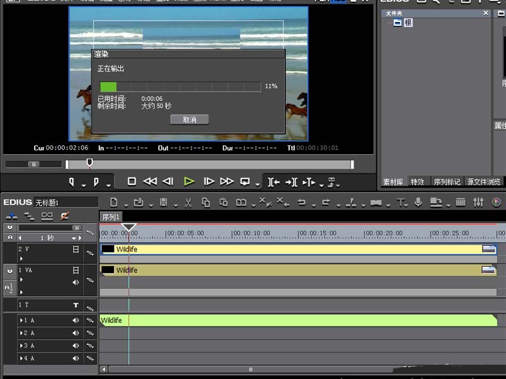This screenshot has height=379, width=506.
Task: Click the fast forward button
Action: [226, 181]
